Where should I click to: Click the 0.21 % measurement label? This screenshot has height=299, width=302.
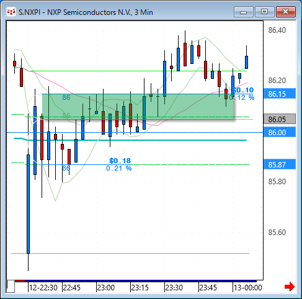click(119, 168)
